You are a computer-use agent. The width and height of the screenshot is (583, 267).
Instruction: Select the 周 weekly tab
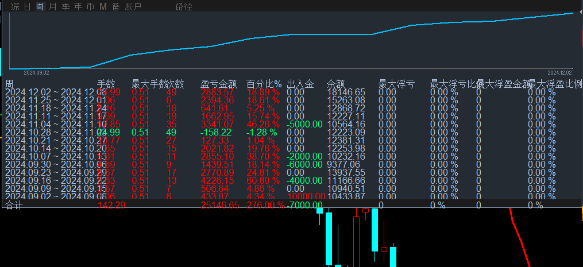(40, 6)
